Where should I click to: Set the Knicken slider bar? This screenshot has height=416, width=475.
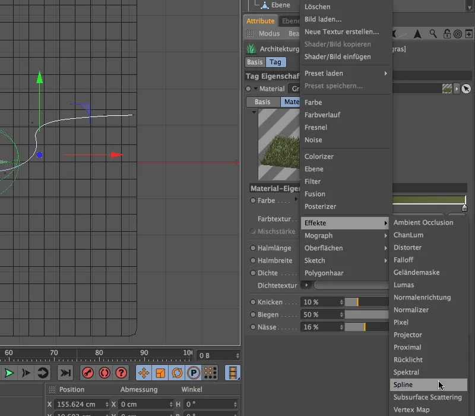(x=366, y=302)
